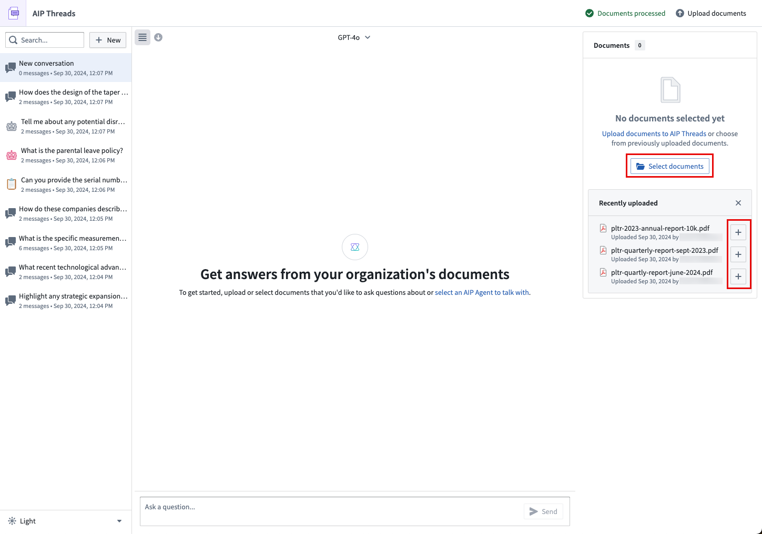Click PDF icon of pltr-quarterly-report-sept-2023.pdf
Screen dimensions: 762x534
pos(604,250)
